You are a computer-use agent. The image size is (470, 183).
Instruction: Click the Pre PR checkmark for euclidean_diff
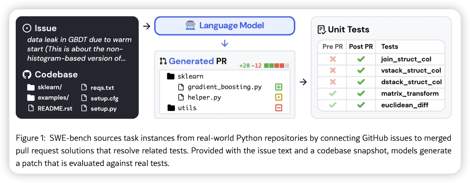(333, 105)
